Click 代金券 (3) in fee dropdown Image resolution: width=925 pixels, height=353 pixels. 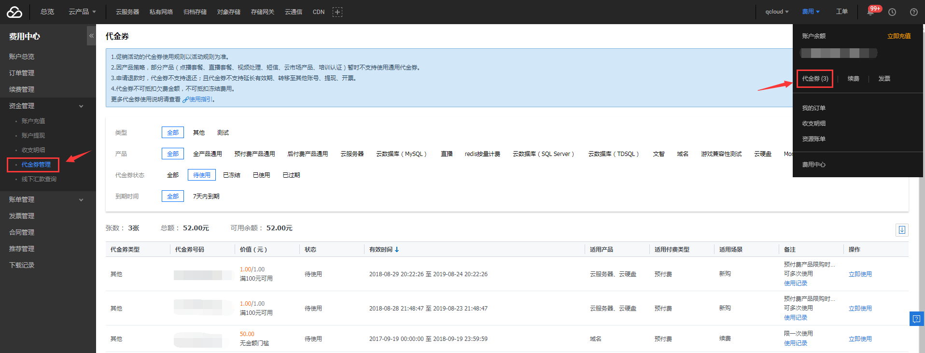pyautogui.click(x=815, y=79)
